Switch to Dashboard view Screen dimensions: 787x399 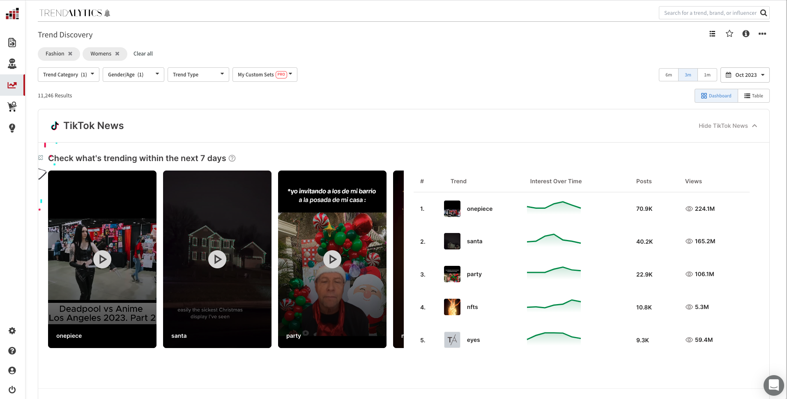pos(716,96)
